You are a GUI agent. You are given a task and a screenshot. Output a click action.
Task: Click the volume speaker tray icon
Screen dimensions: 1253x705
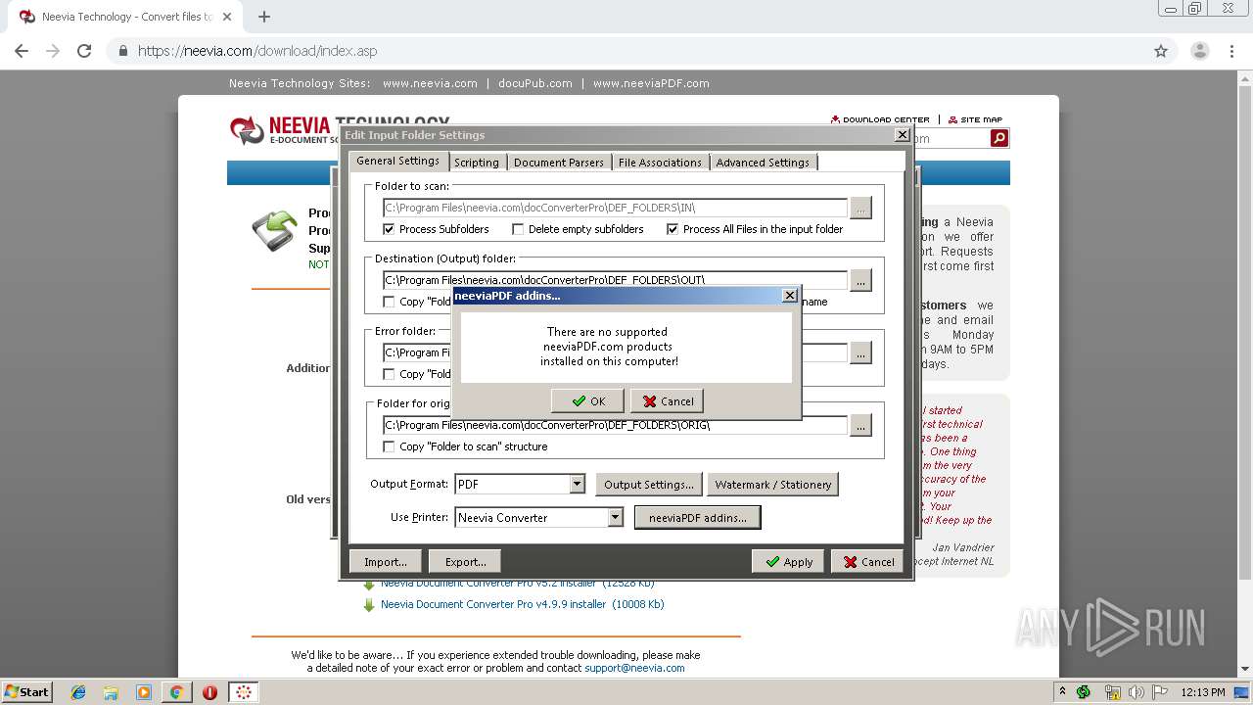tap(1137, 692)
